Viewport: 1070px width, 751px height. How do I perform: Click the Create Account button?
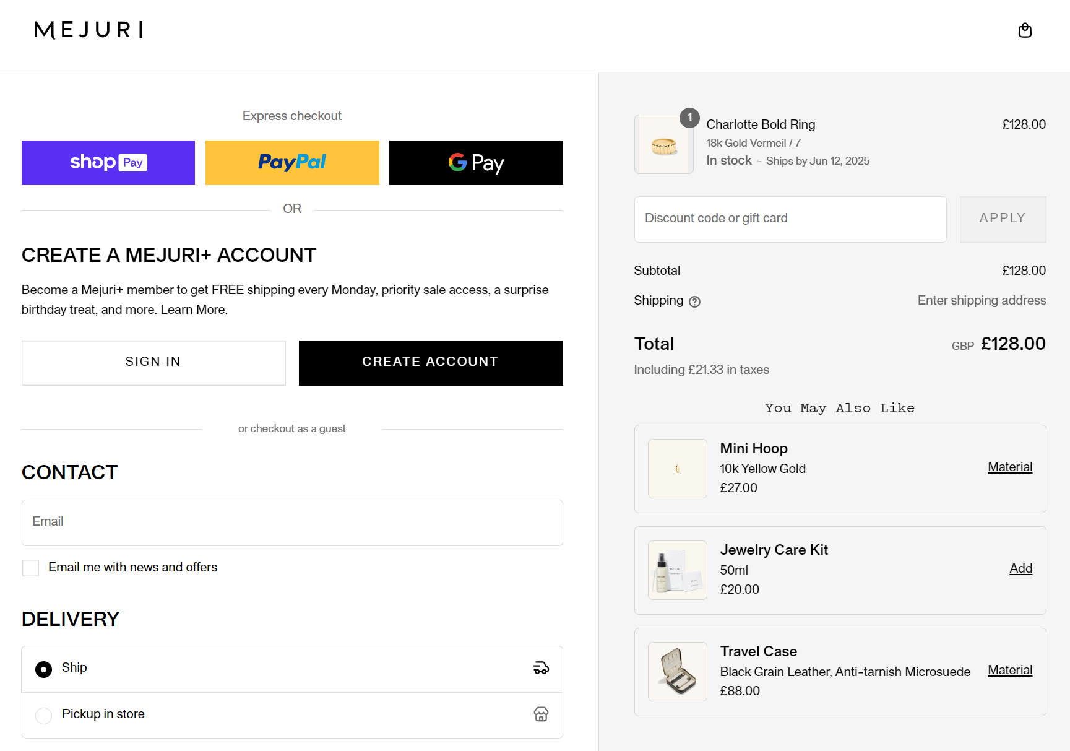coord(431,363)
